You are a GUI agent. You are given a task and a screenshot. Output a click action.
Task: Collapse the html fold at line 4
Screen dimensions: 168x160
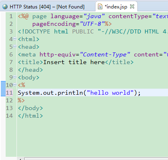pyautogui.click(x=15, y=39)
